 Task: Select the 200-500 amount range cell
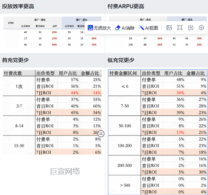click(125, 165)
